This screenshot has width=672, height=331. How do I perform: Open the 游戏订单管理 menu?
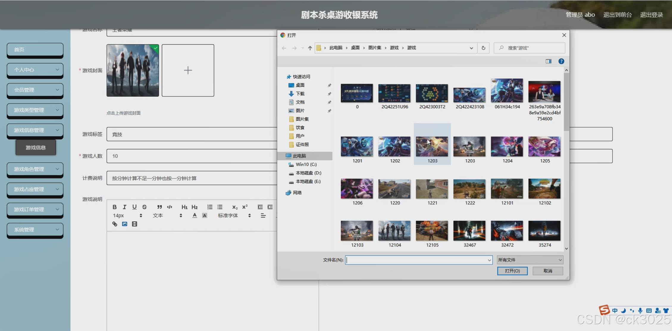pyautogui.click(x=35, y=210)
